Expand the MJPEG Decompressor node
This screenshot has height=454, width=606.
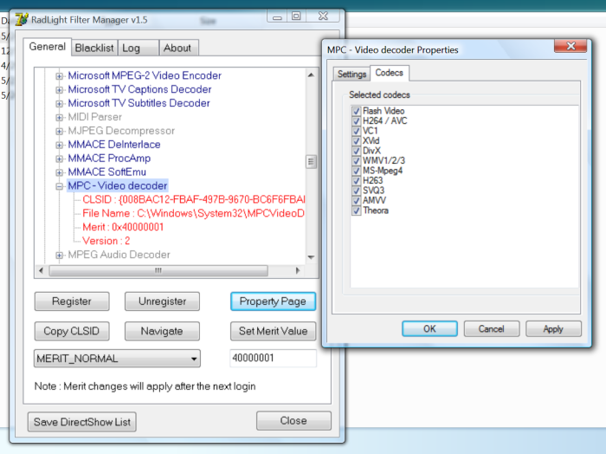pyautogui.click(x=59, y=132)
